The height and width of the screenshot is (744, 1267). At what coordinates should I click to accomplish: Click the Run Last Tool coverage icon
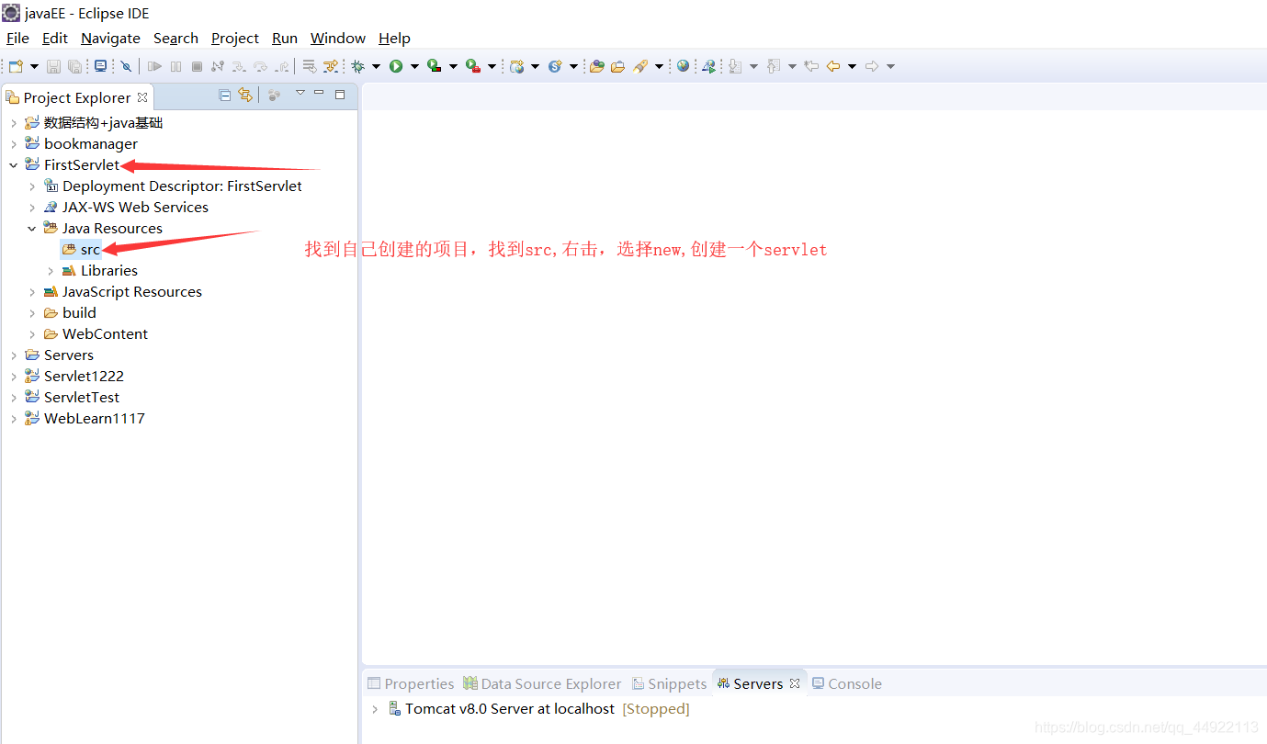435,66
